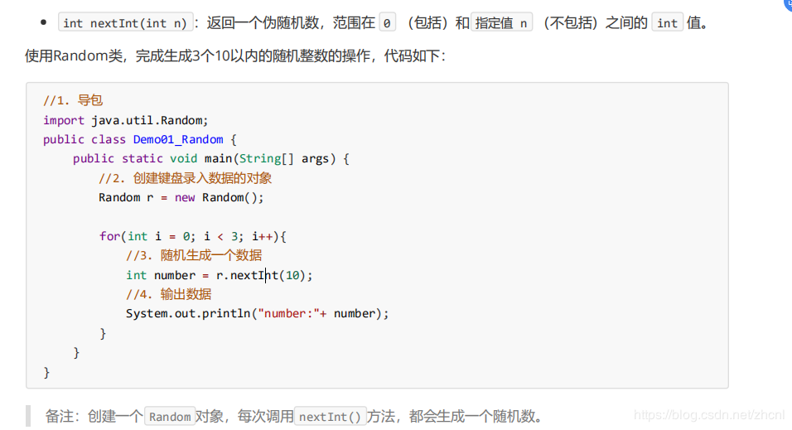The height and width of the screenshot is (430, 792).
Task: Click the inline code chip '0'
Action: point(387,23)
